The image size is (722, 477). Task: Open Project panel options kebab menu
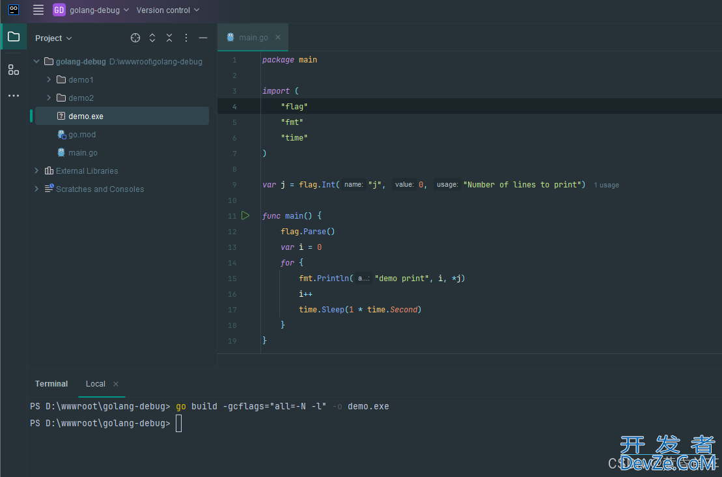(186, 38)
